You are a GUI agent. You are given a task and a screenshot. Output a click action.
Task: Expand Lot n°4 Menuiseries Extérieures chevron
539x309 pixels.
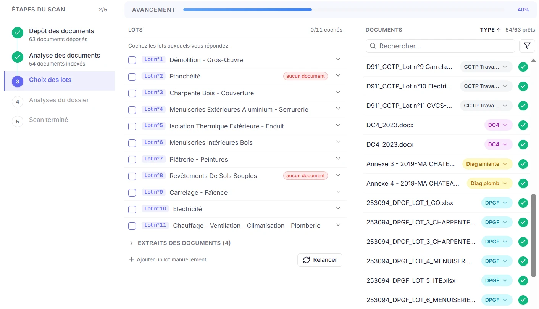(x=338, y=109)
